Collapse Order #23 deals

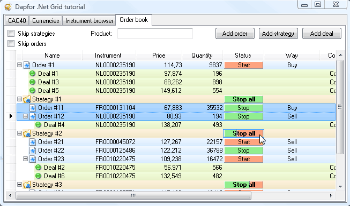coord(25,159)
